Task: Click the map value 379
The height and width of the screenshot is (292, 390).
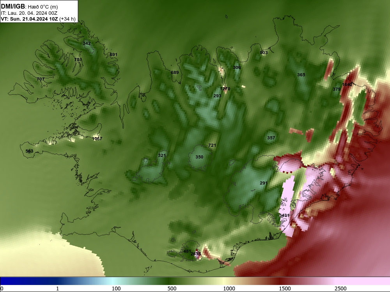Action: pos(337,89)
